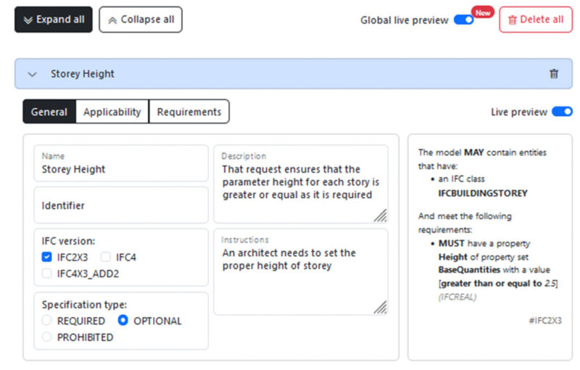Edit the Instructions text area
Screen dimensions: 580x370
(301, 272)
